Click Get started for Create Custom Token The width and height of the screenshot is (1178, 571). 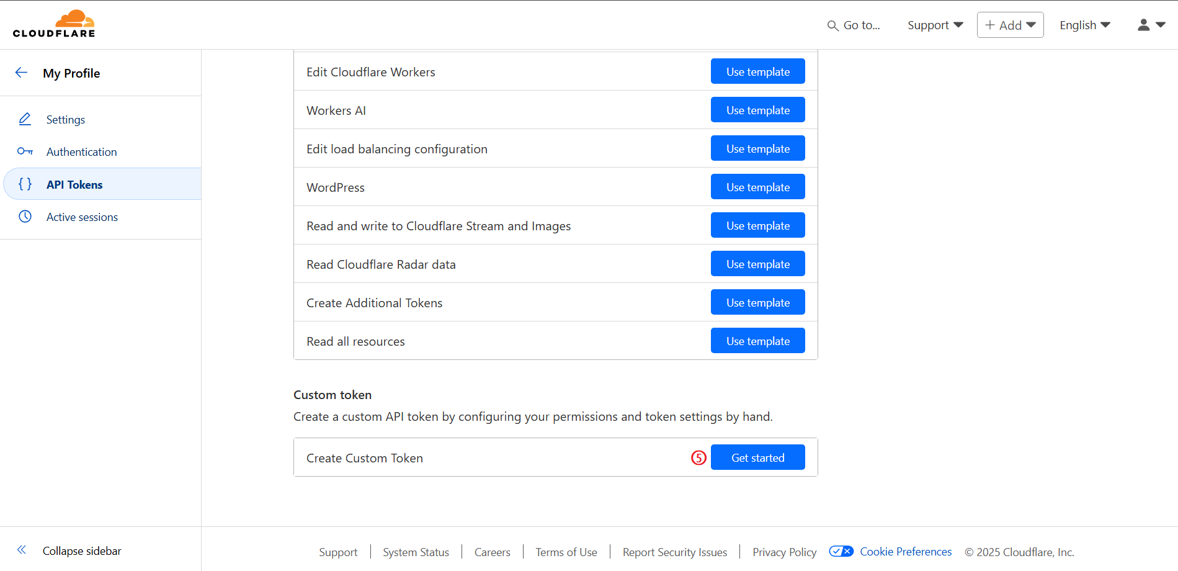tap(757, 457)
